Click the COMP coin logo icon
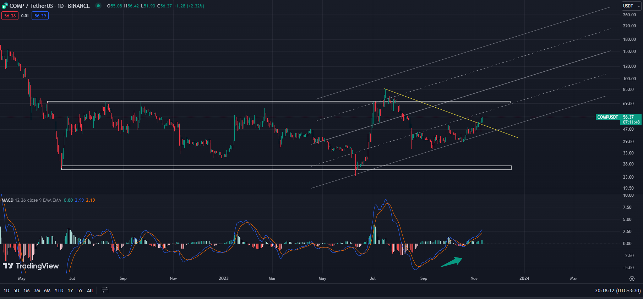This screenshot has width=643, height=299. pos(5,6)
